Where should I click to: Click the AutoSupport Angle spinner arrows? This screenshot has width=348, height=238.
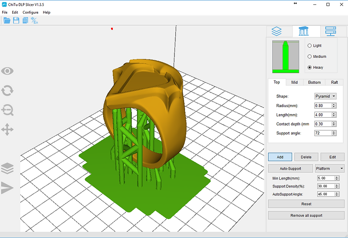click(337, 194)
